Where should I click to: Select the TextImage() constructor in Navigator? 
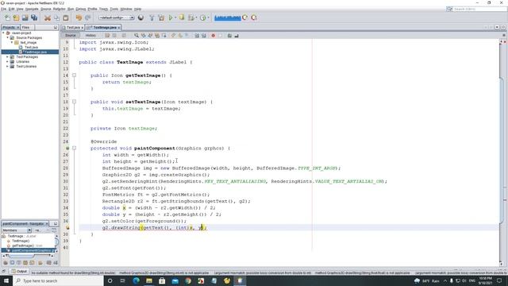click(x=21, y=241)
